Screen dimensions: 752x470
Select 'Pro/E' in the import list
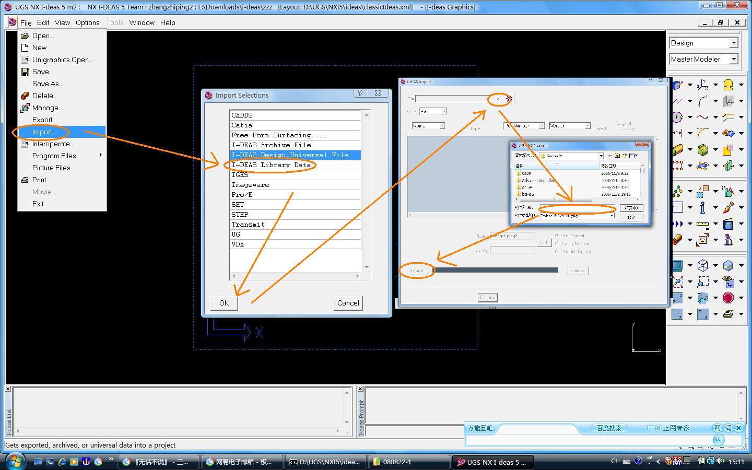pos(295,195)
